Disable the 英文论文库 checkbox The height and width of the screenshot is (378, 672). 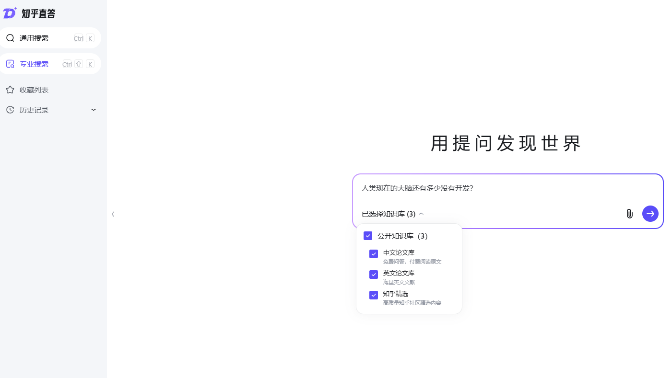tap(374, 275)
